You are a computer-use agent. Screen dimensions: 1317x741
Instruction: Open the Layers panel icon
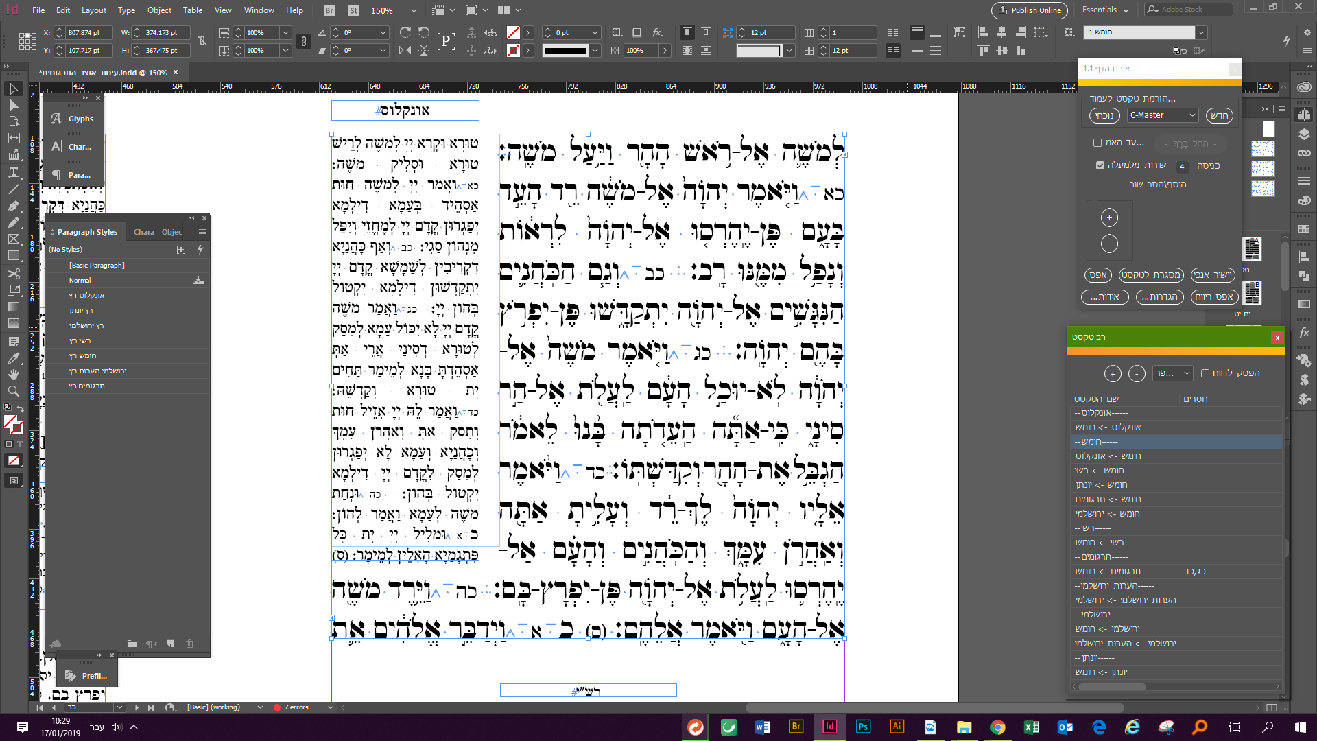(1304, 134)
